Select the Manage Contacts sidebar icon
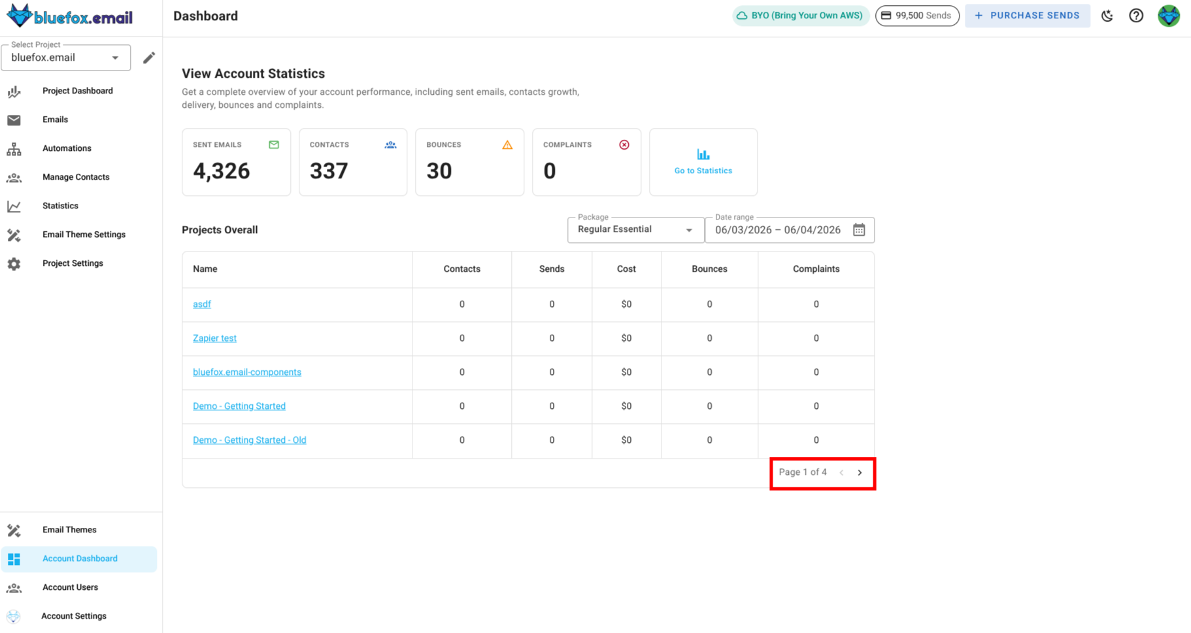This screenshot has height=633, width=1191. pyautogui.click(x=14, y=177)
